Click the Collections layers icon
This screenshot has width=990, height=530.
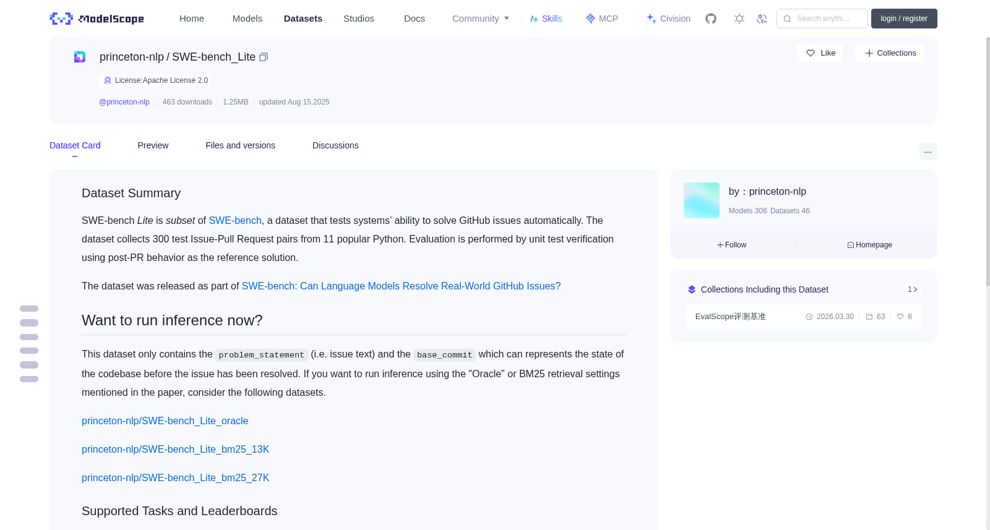[692, 289]
